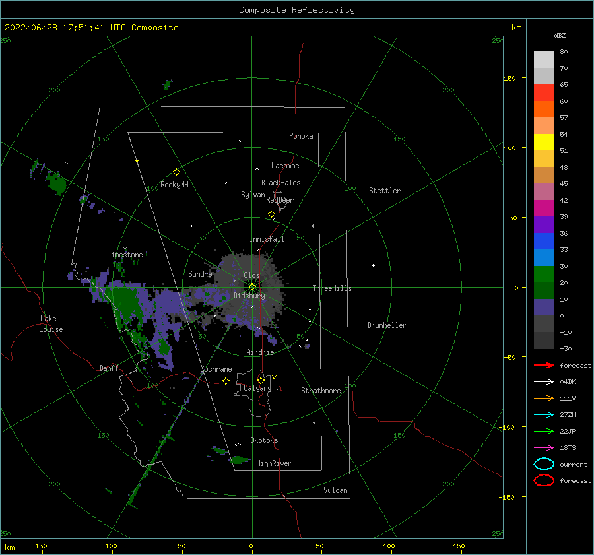Click the magenta 39-42 dBZ swatch

(544, 209)
